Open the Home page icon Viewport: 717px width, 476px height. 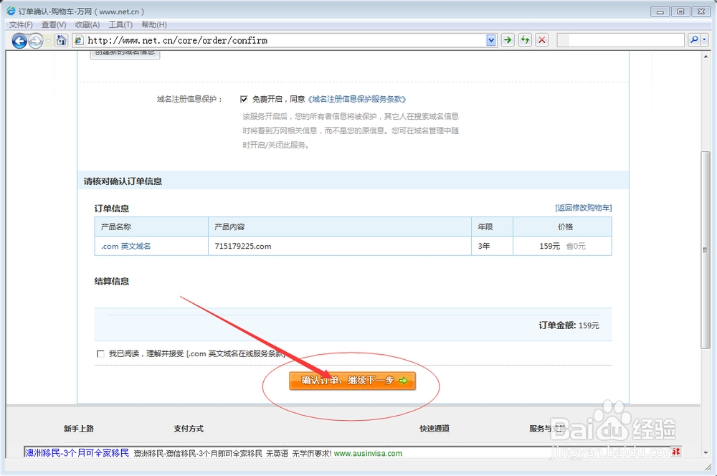pos(61,40)
